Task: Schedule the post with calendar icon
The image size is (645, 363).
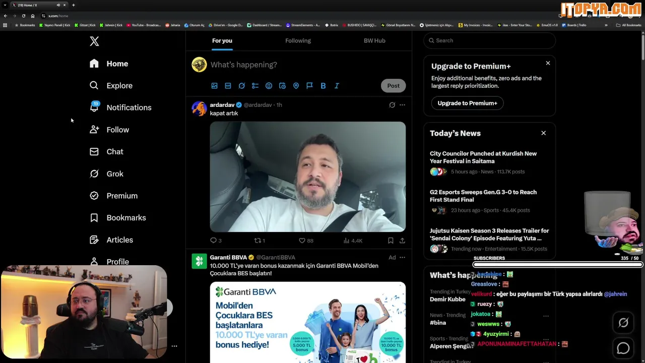Action: click(282, 86)
